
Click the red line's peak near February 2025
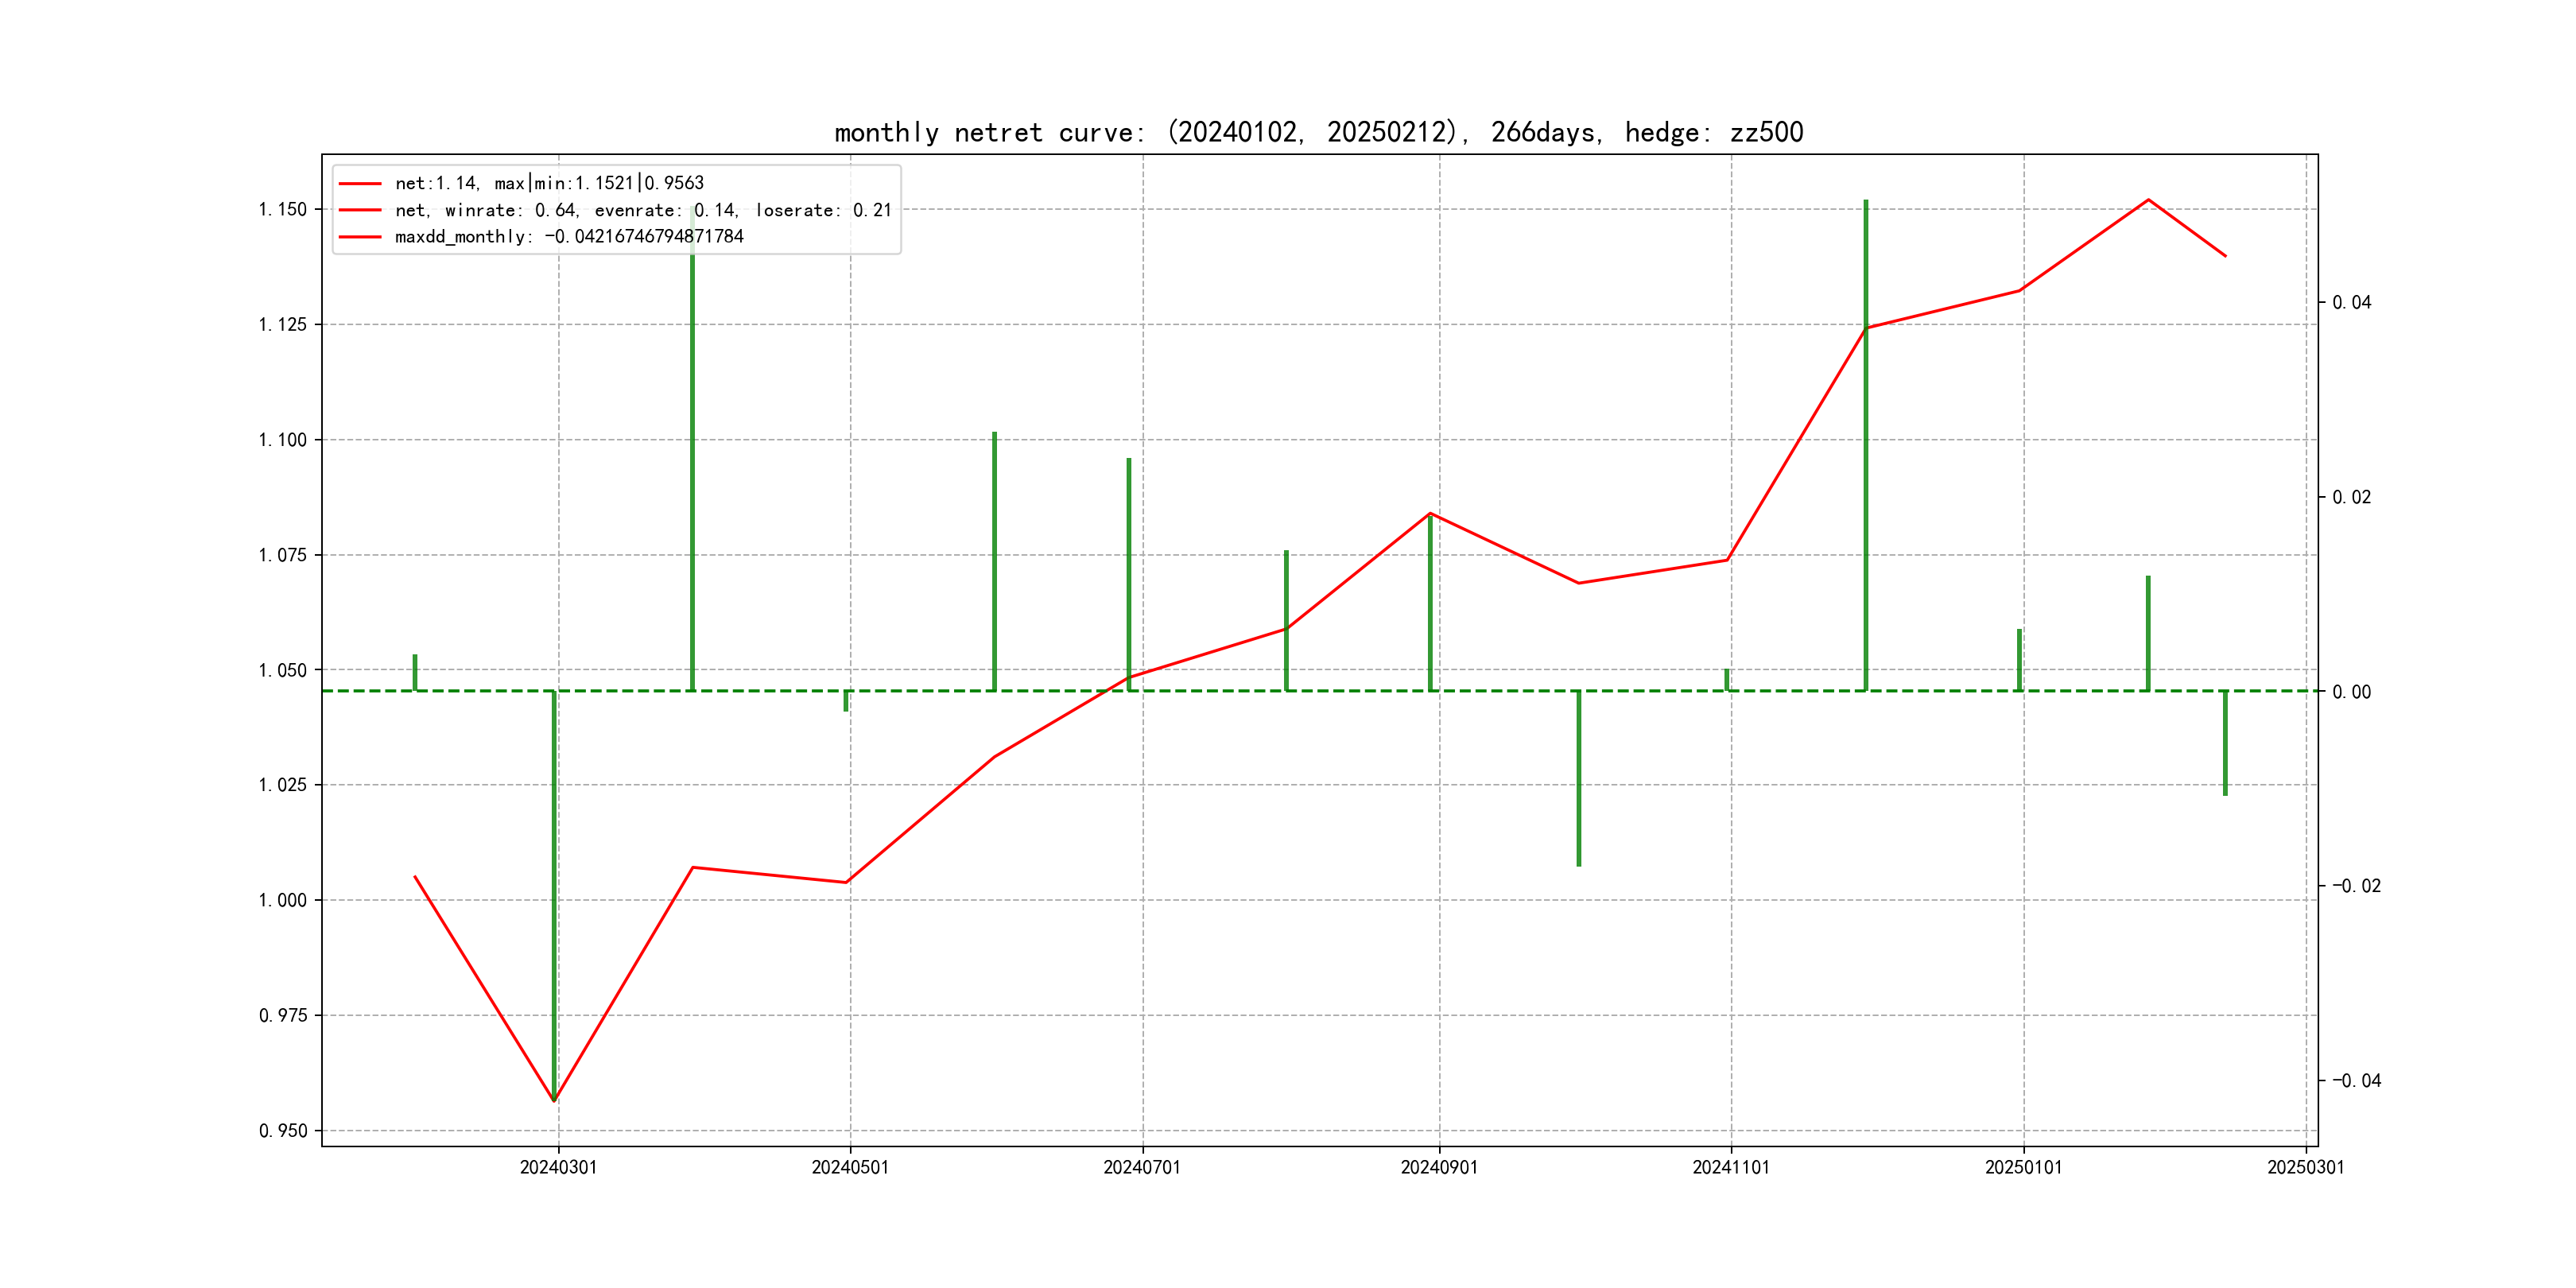[2148, 200]
